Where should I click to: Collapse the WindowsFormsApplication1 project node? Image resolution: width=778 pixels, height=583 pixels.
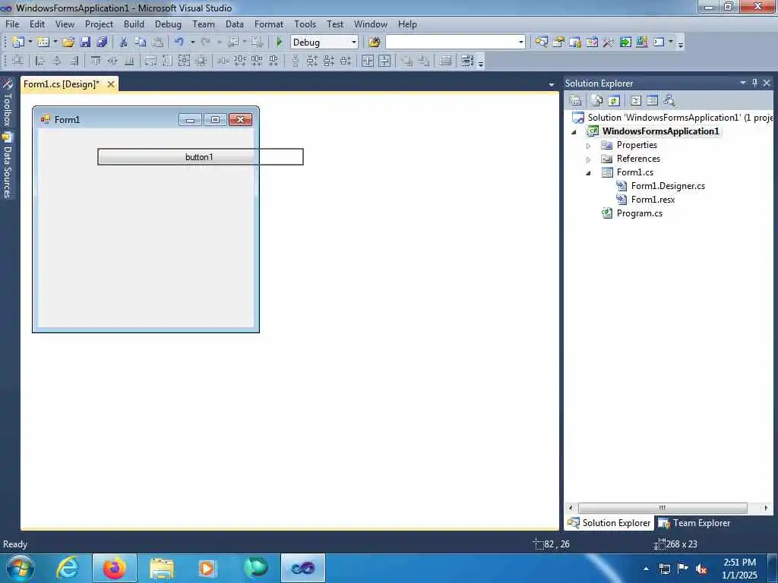574,132
